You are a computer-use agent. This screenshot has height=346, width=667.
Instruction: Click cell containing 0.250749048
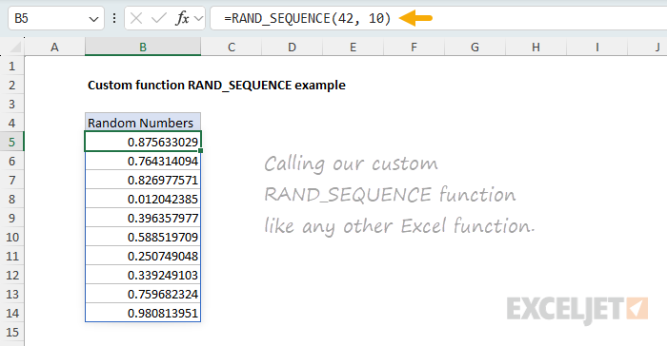(143, 256)
